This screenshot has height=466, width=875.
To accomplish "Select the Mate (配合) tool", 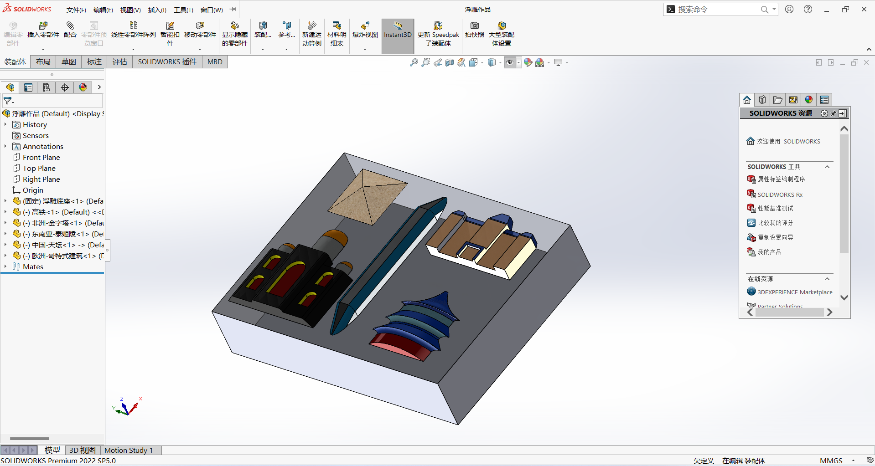I will pos(70,30).
